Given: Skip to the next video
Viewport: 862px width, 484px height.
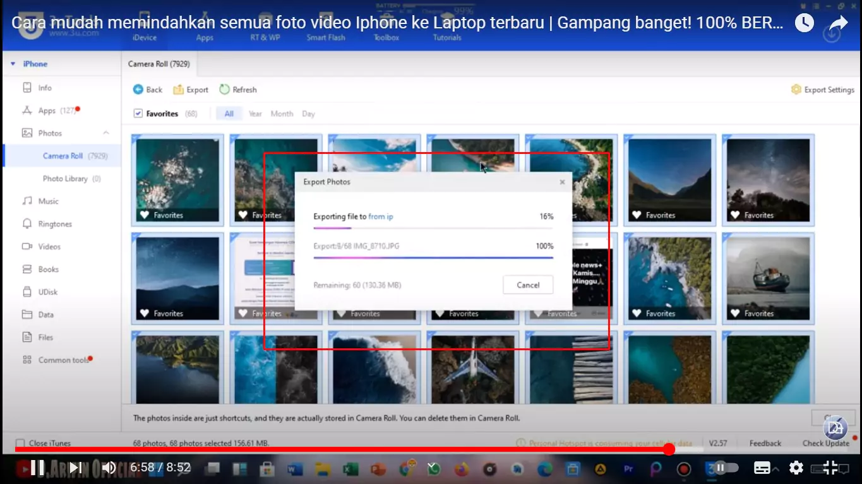Looking at the screenshot, I should click(76, 468).
